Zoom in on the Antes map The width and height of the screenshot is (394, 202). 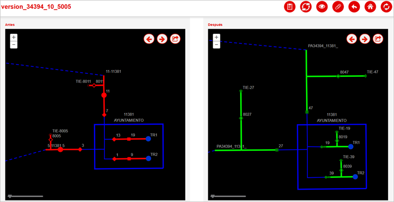14,37
